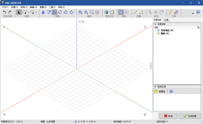The width and height of the screenshot is (203, 124).
Task: Click the 取消 cancel button
Action: click(168, 116)
